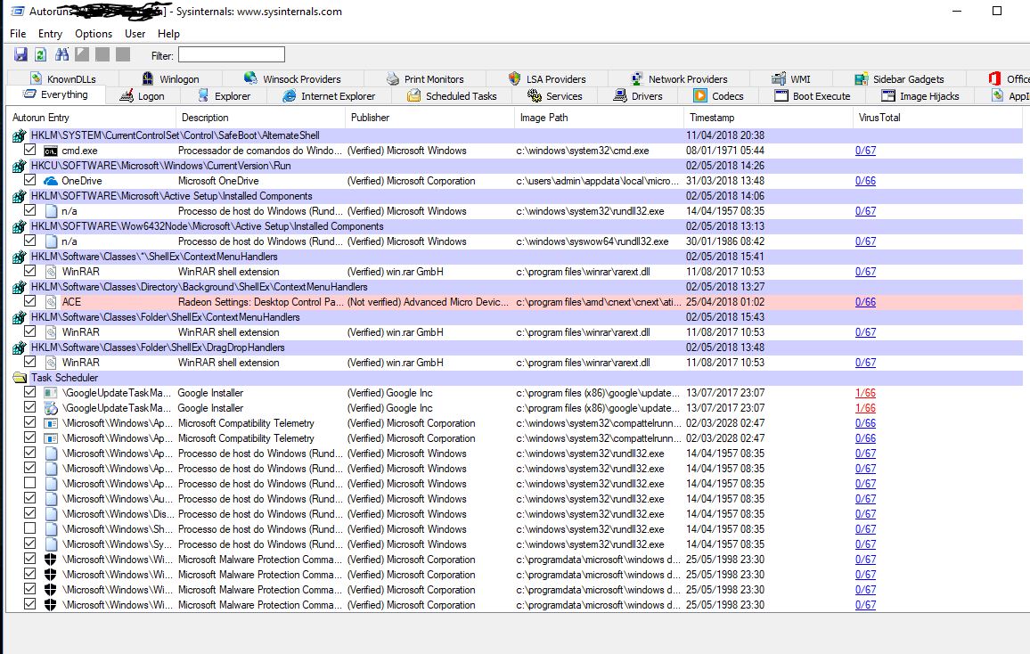Open the Entry menu

click(50, 34)
